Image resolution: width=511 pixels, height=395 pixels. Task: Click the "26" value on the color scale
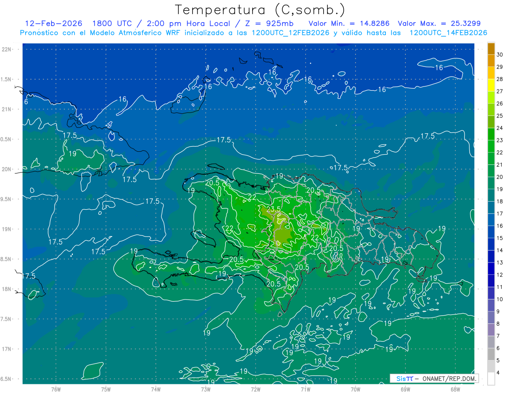tap(500, 104)
